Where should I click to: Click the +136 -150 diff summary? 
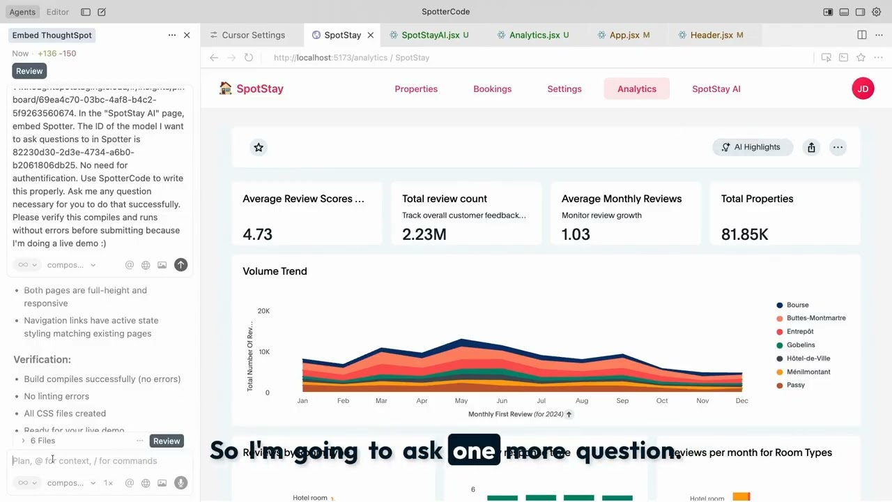click(56, 54)
